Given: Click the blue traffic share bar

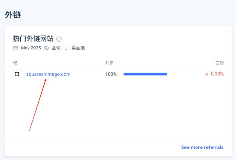Looking at the screenshot, I should click(x=145, y=74).
